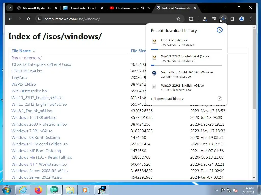261x195 pixels.
Task: Open the media control icon in toolbar
Action: coord(214,19)
